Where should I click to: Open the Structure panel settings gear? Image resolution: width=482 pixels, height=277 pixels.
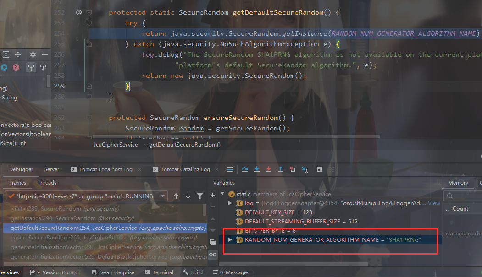pyautogui.click(x=33, y=54)
